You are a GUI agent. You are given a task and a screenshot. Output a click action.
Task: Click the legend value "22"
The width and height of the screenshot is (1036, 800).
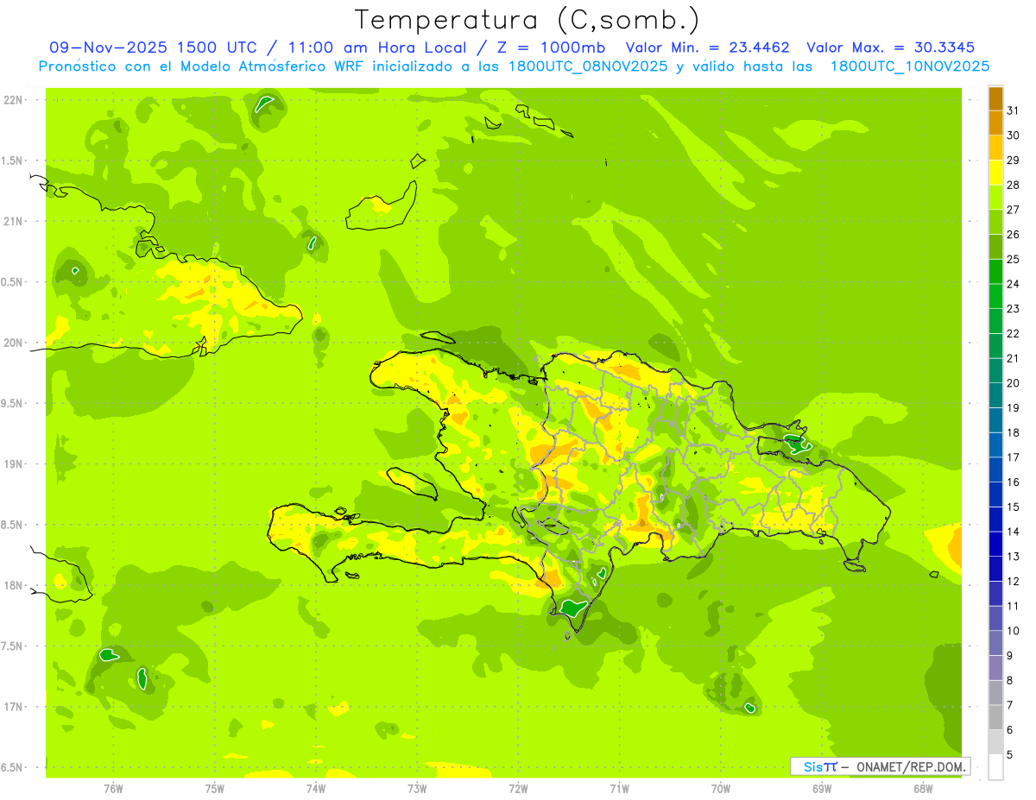click(1013, 333)
